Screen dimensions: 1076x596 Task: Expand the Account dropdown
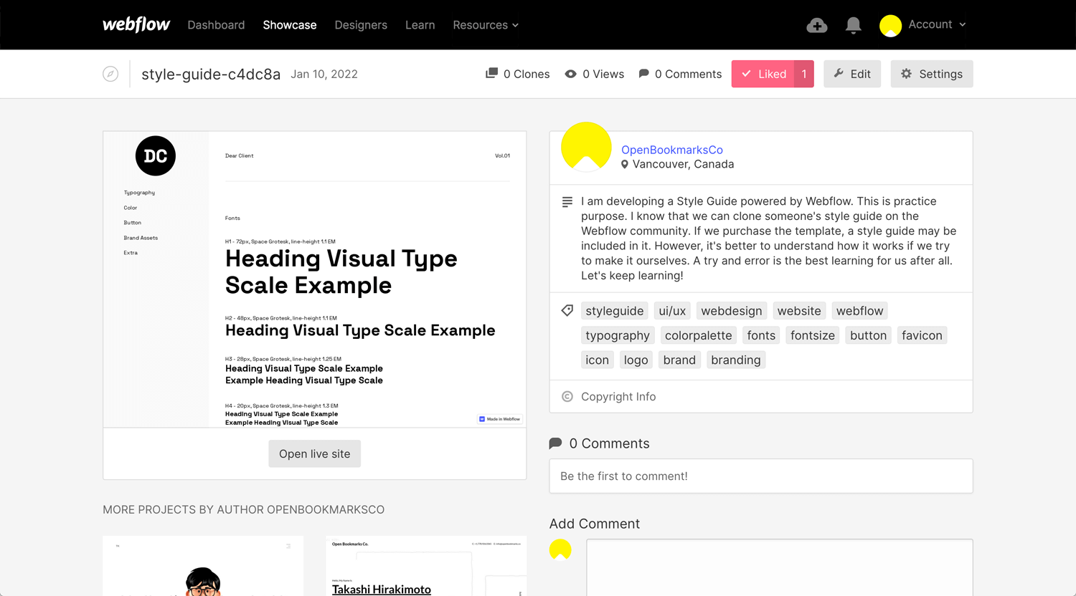click(937, 24)
